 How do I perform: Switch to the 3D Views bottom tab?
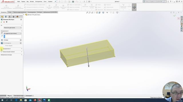[19, 96]
